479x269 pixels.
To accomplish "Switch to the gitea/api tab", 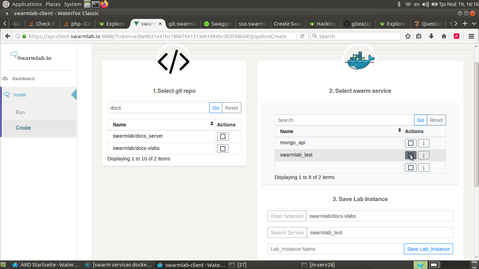I will tap(358, 24).
